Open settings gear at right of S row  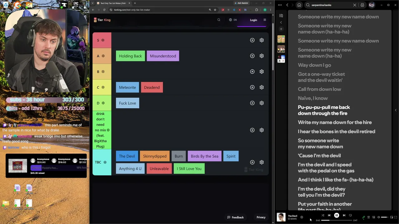pyautogui.click(x=262, y=40)
